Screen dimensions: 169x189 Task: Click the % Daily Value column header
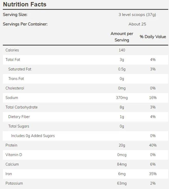(153, 37)
